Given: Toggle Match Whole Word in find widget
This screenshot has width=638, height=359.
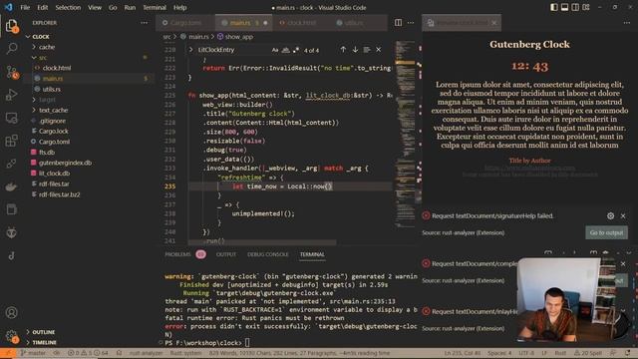Looking at the screenshot, I should (x=286, y=50).
